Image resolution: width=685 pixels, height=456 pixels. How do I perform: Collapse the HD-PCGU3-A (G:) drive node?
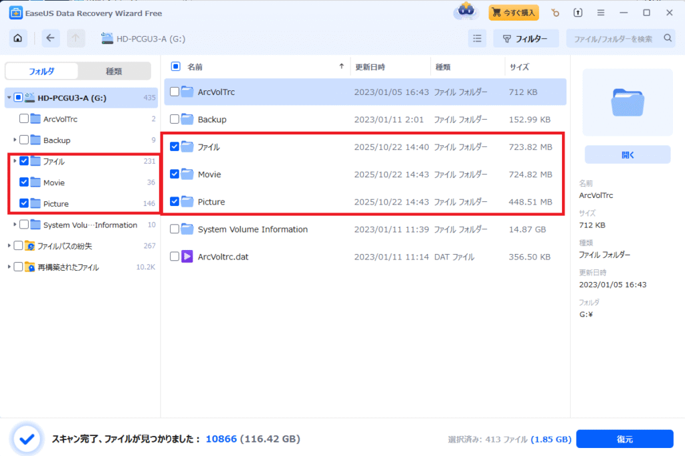pos(9,98)
